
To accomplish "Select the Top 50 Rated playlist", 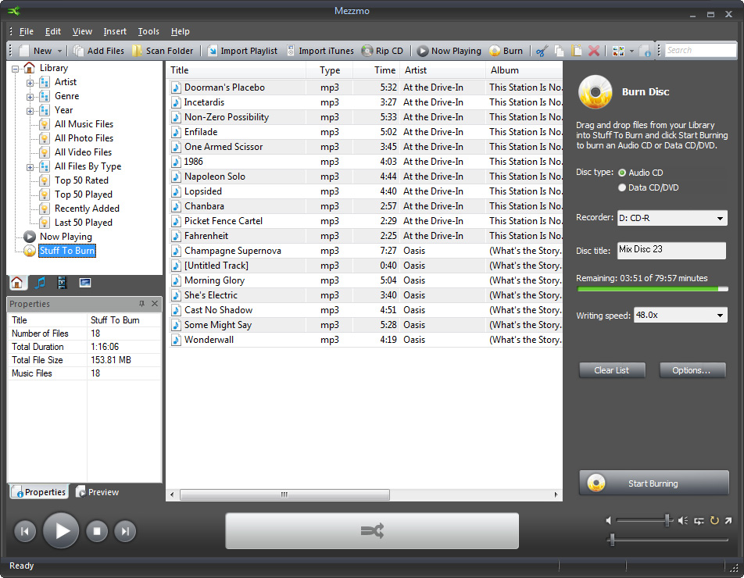I will (x=81, y=180).
